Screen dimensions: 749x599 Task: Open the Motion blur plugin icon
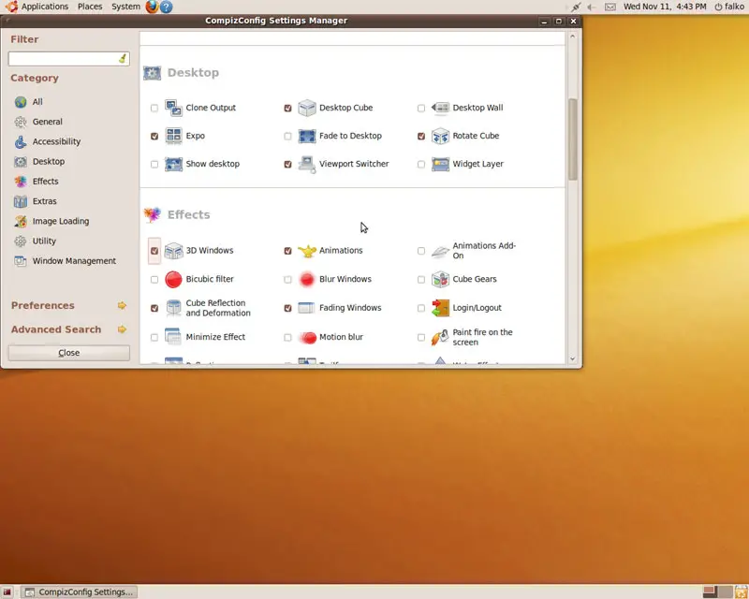tap(307, 337)
